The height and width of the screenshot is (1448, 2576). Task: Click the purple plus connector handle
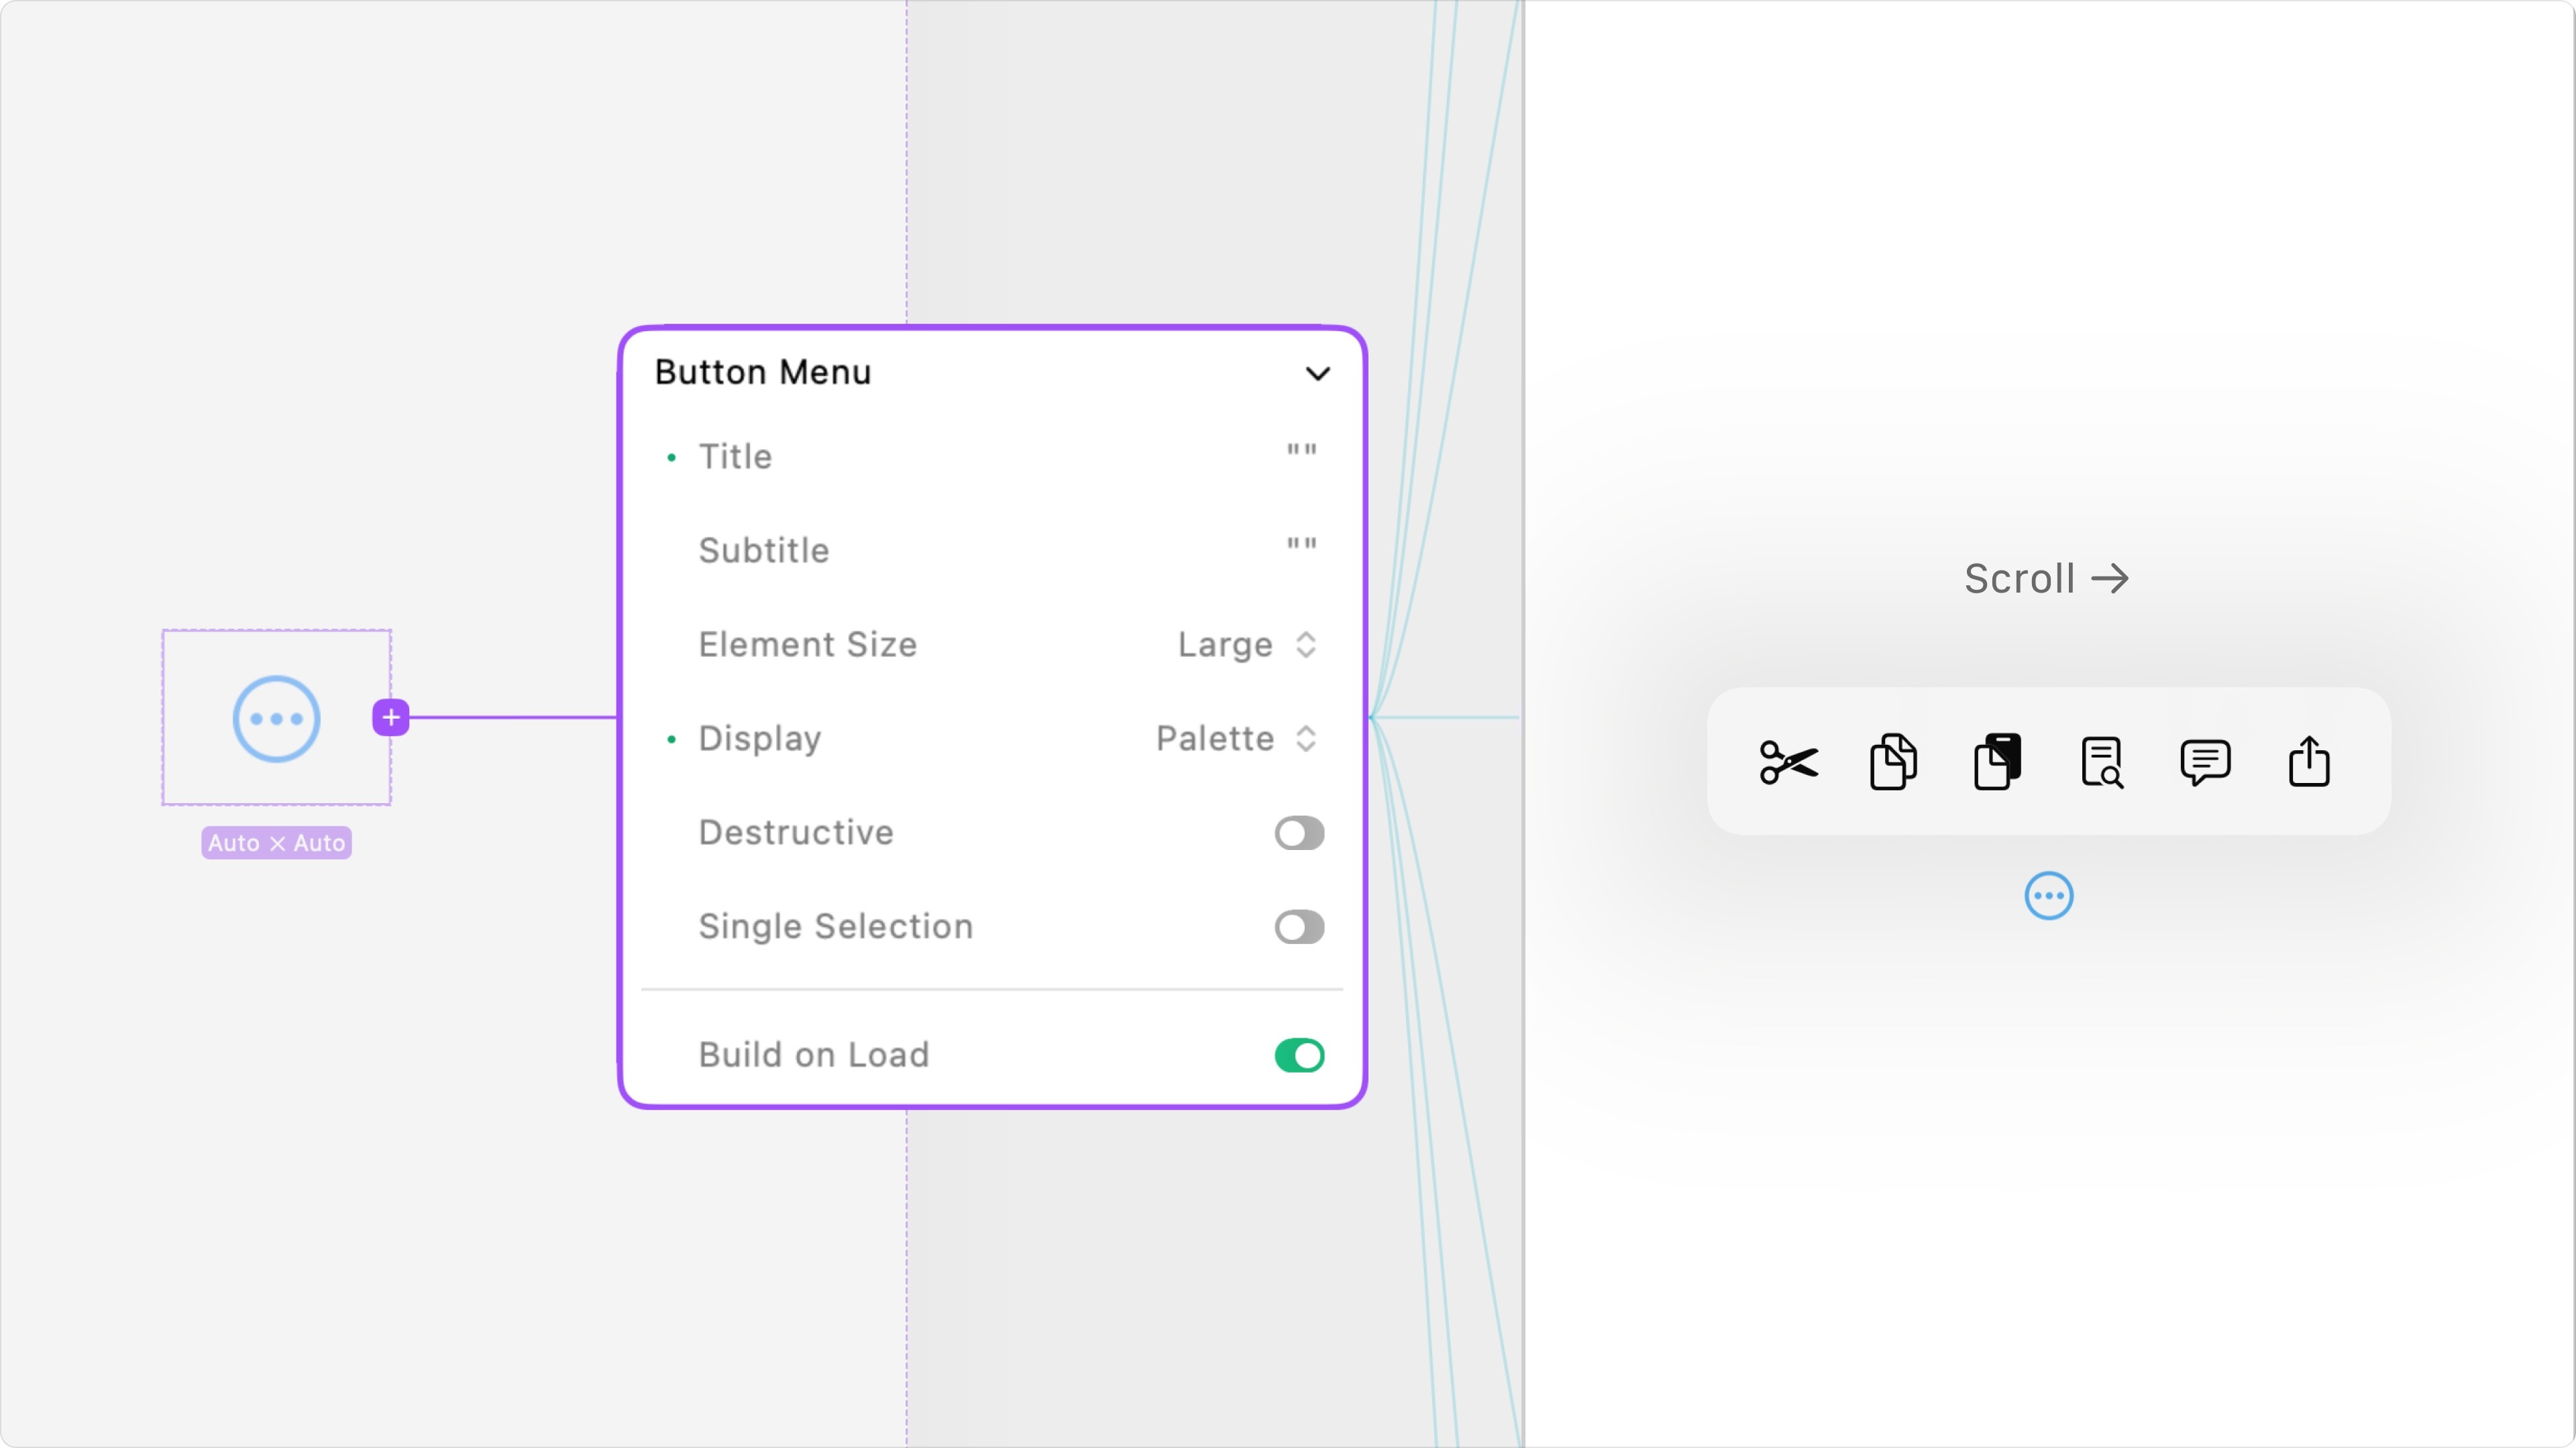tap(391, 717)
